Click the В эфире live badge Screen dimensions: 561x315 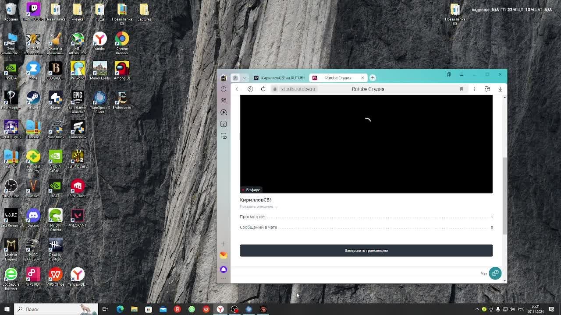click(x=251, y=190)
